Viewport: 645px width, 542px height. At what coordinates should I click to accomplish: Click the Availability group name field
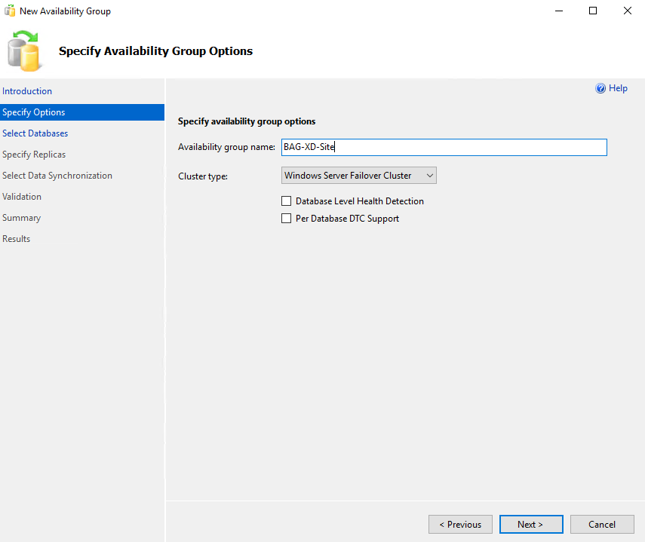point(444,147)
